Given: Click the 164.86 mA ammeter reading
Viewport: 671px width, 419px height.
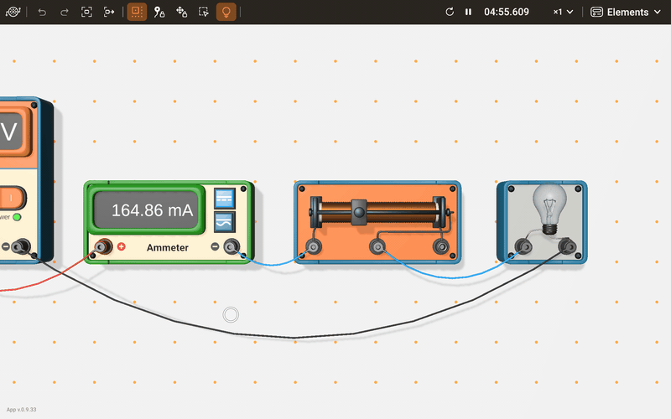Looking at the screenshot, I should [x=152, y=210].
